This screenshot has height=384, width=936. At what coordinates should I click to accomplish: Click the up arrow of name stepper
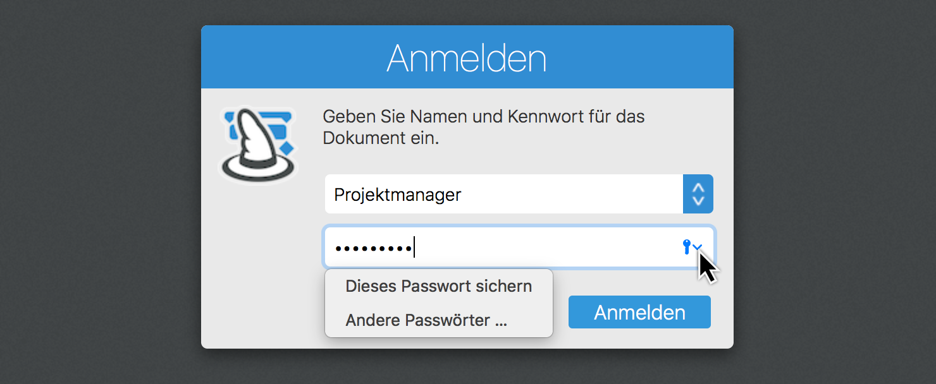point(698,188)
